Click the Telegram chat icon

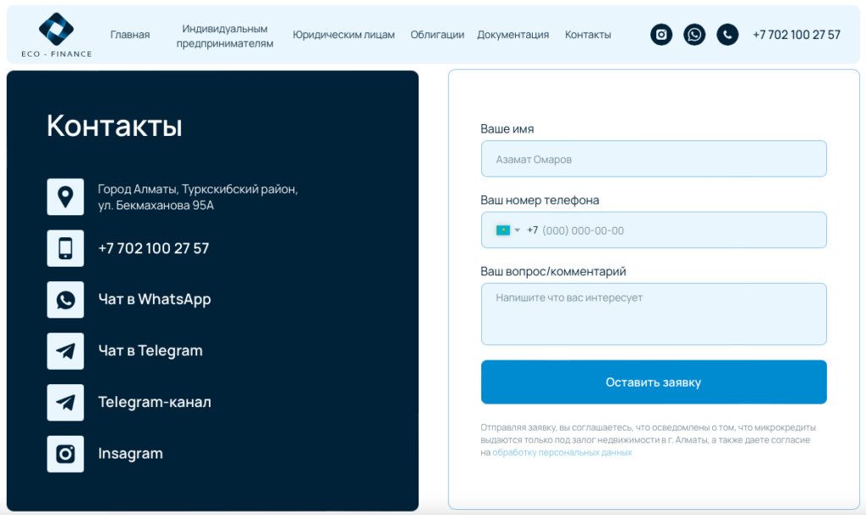65,351
